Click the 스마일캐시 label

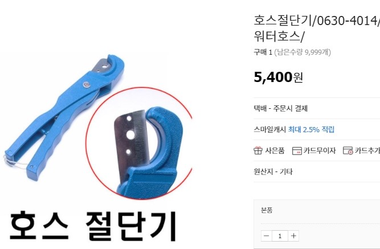tap(269, 129)
